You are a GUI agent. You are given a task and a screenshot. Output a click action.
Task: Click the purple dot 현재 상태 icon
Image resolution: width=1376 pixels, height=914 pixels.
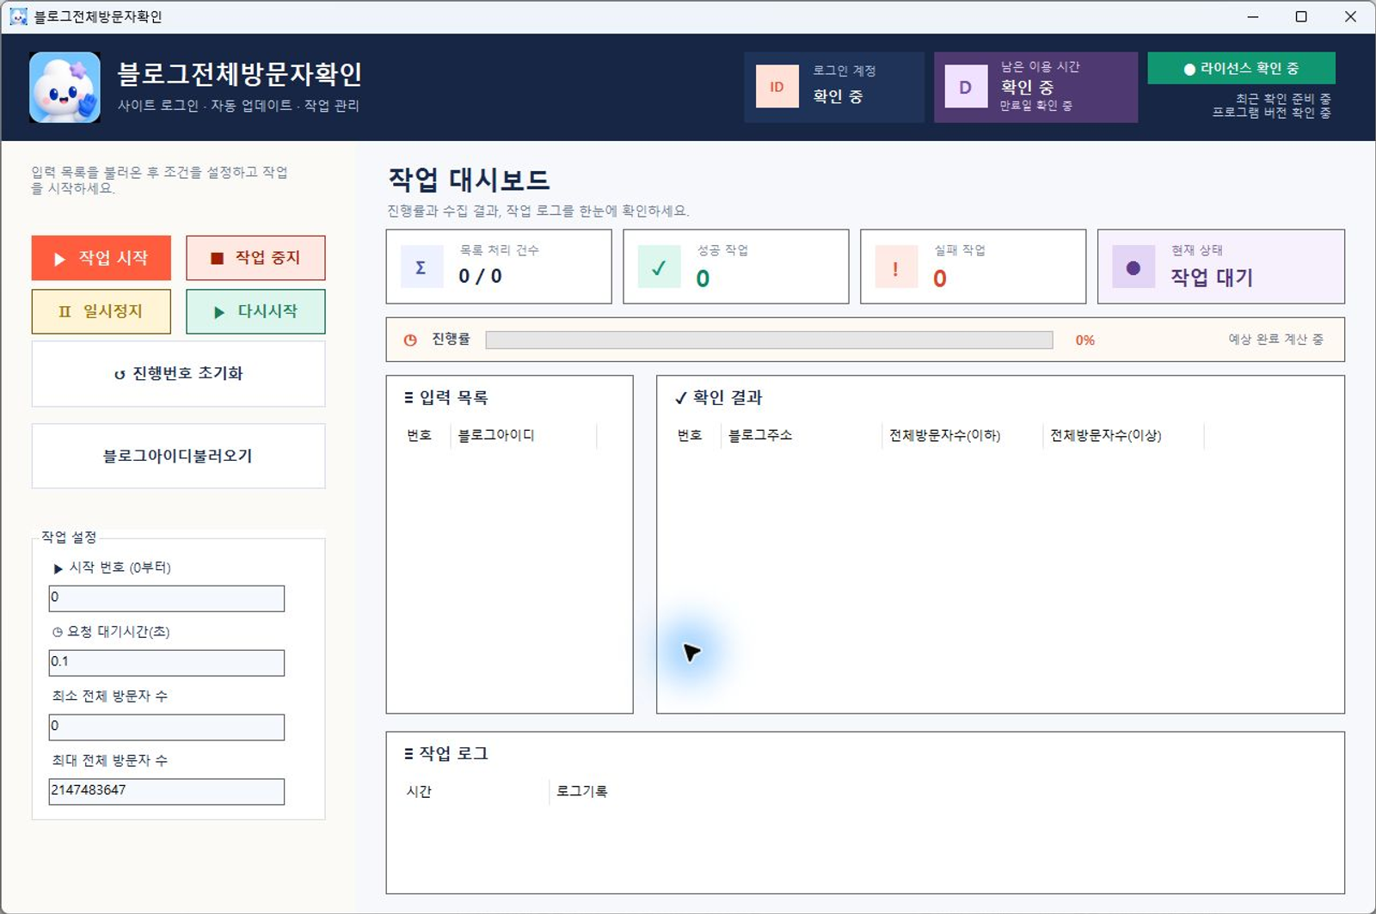(1133, 267)
